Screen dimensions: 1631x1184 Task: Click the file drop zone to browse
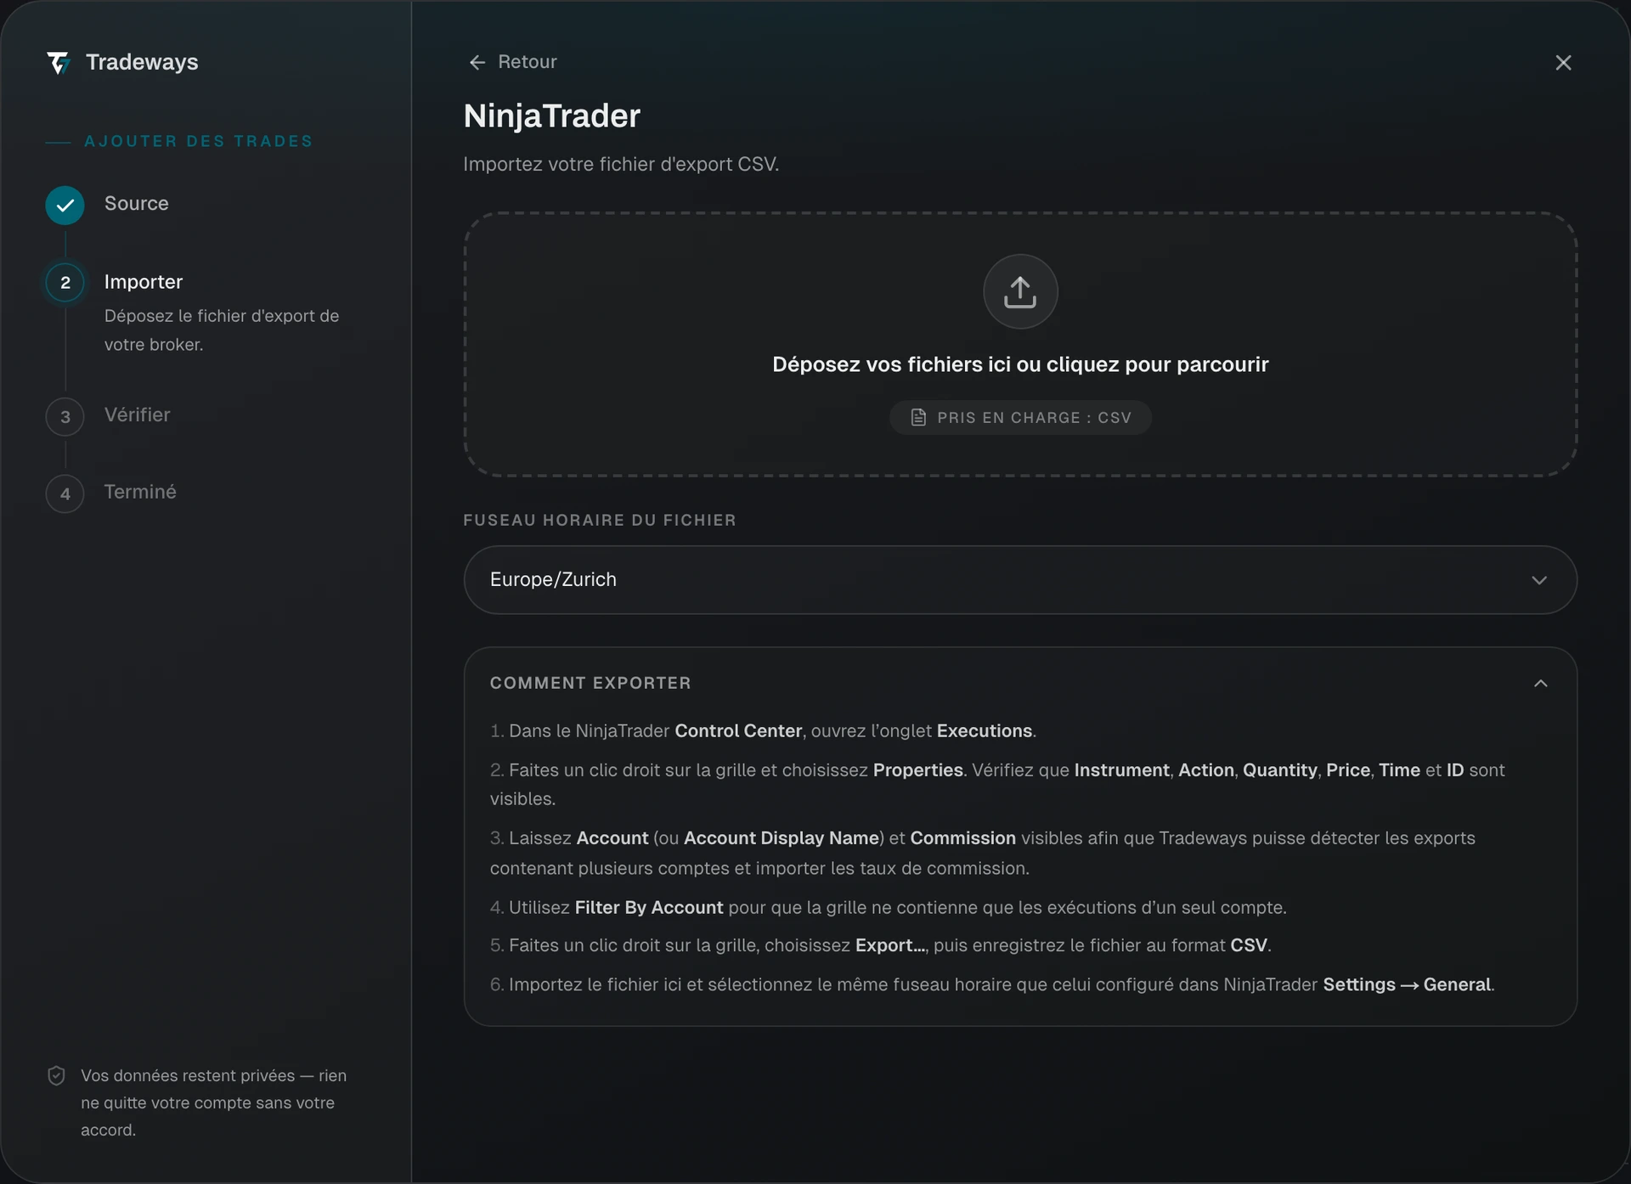pos(1020,344)
